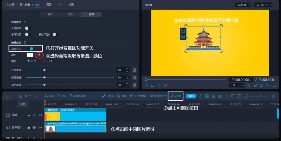
Task: Click the trash delete icon
Action: 20,96
